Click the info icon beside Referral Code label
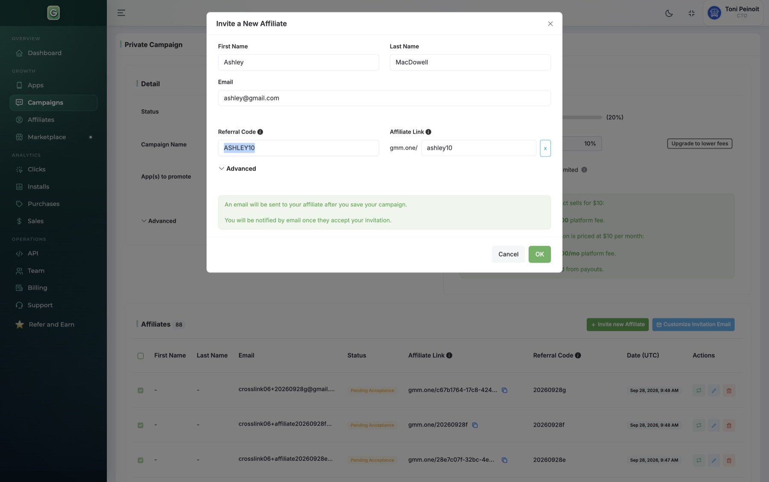The width and height of the screenshot is (769, 482). pos(260,132)
